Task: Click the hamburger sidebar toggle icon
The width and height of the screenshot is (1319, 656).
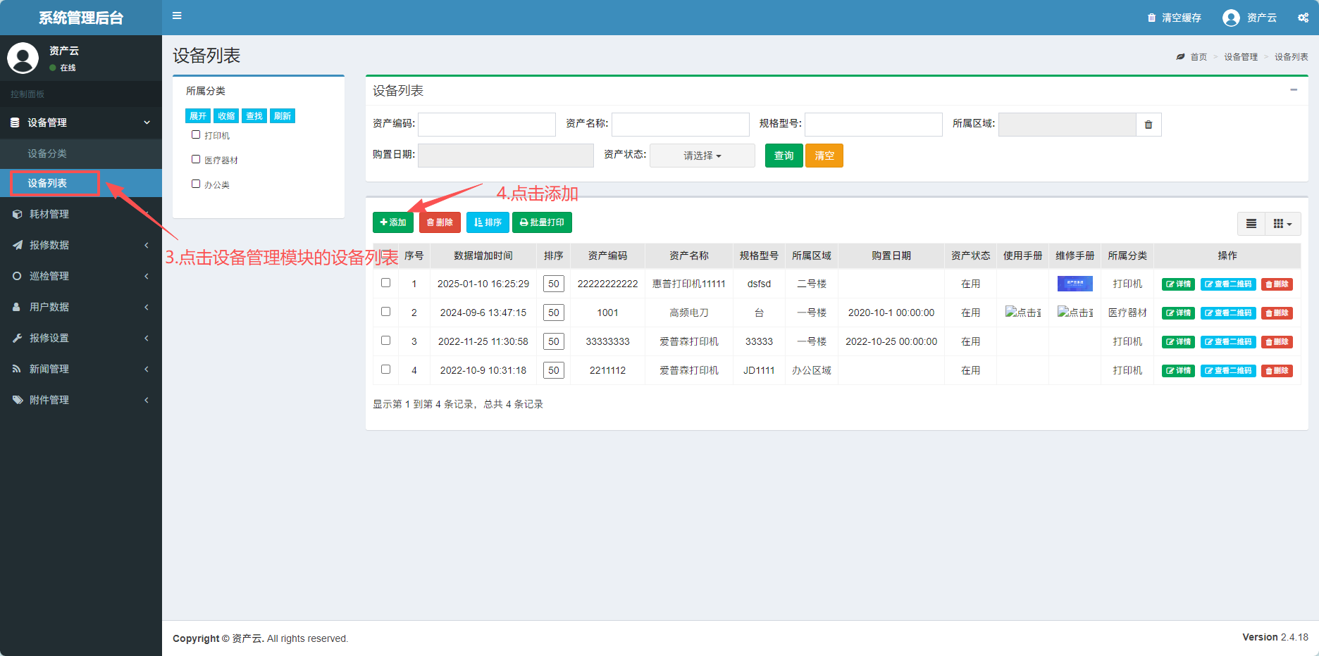Action: pyautogui.click(x=177, y=16)
